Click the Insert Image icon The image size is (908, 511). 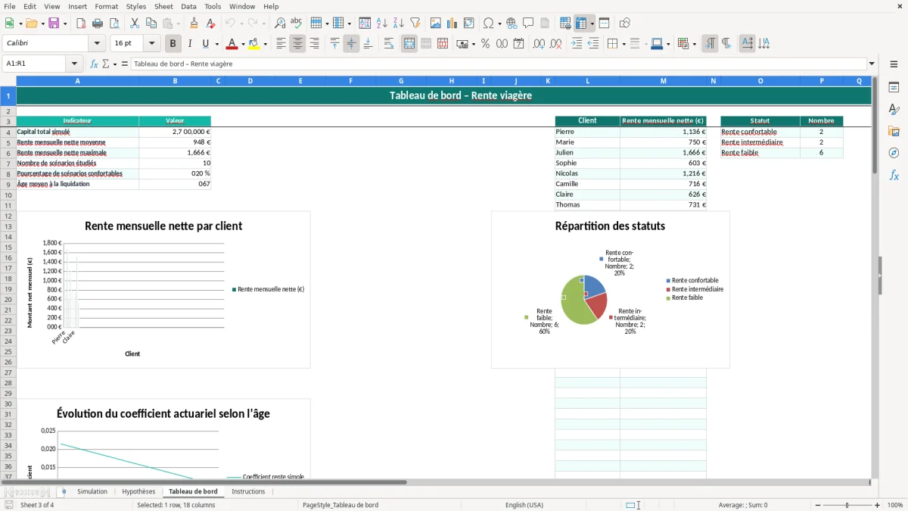point(436,23)
